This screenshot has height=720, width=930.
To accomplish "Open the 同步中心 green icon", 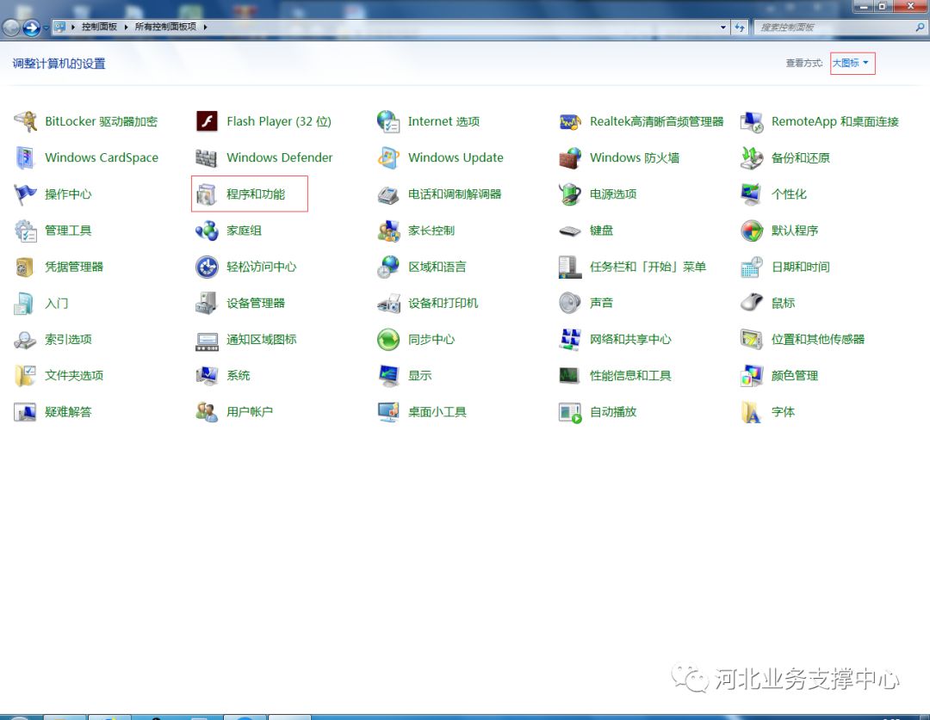I will coord(388,340).
